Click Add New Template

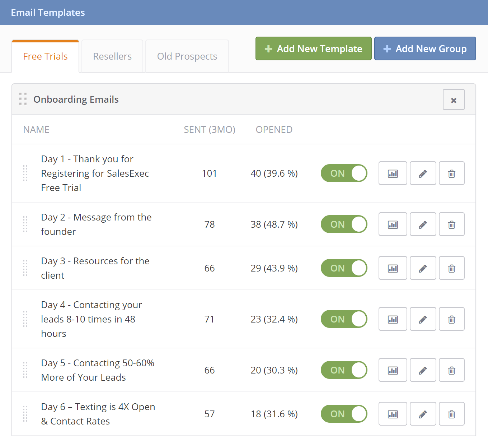[313, 48]
